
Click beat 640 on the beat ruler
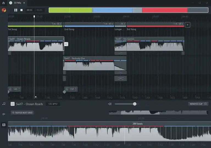135,98
